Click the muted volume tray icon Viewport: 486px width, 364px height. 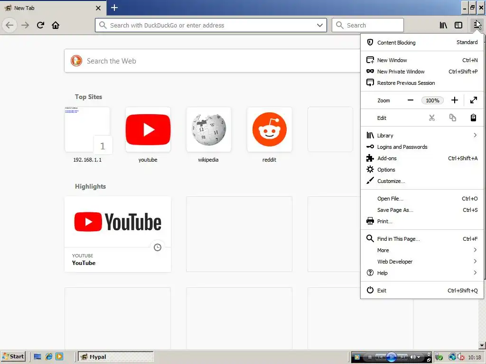tap(460, 357)
